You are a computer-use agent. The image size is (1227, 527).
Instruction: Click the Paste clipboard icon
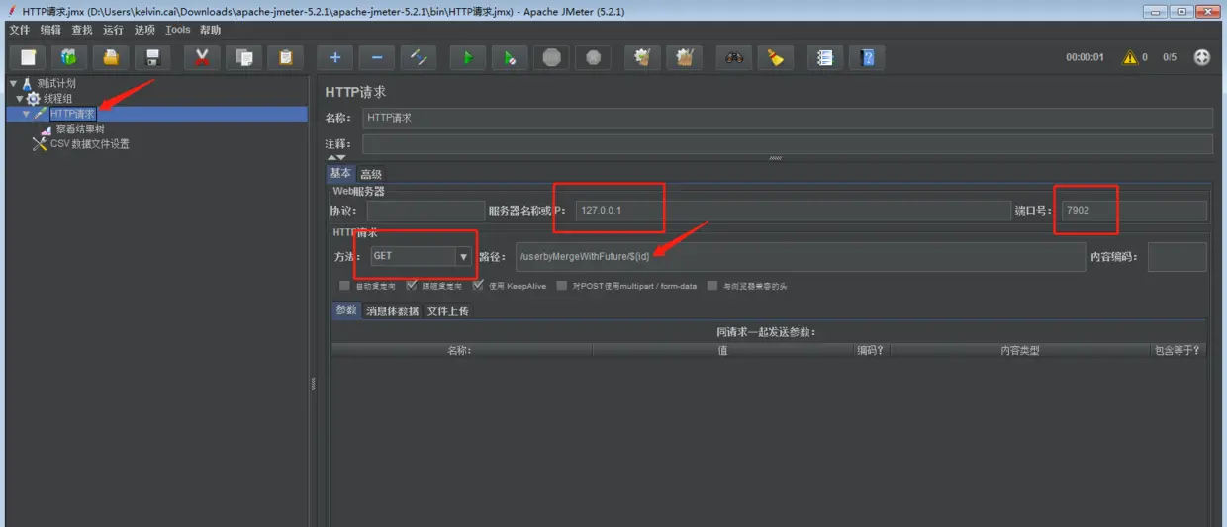click(x=285, y=57)
